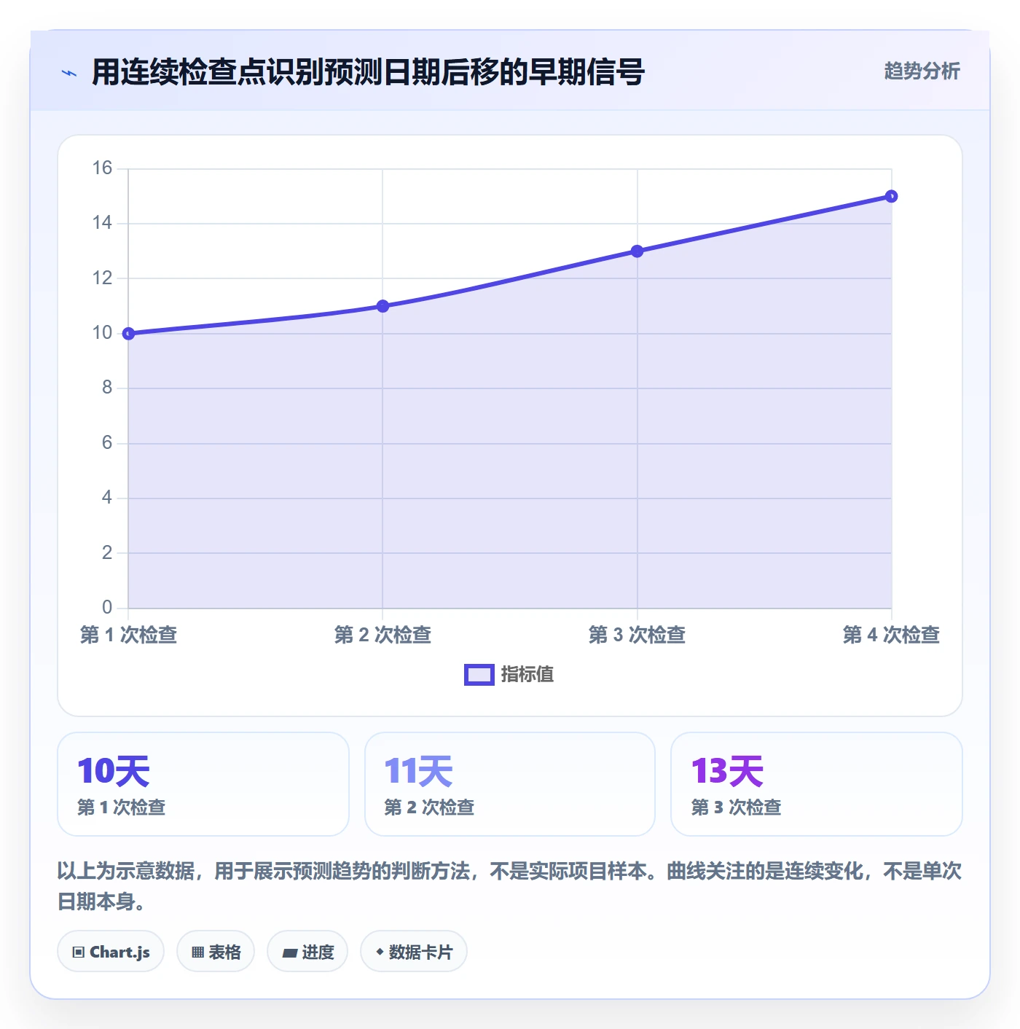This screenshot has height=1029, width=1020.
Task: Click the 第 3 次检查 caption under 13天
Action: (x=736, y=807)
